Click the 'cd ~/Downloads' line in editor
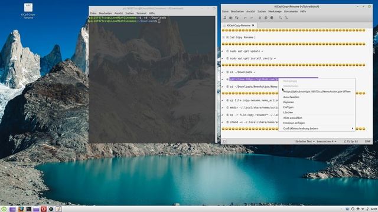This screenshot has height=212, width=378. pyautogui.click(x=240, y=72)
